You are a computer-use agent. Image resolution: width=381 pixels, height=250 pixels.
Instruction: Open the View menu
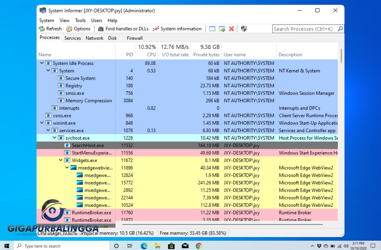(65, 20)
